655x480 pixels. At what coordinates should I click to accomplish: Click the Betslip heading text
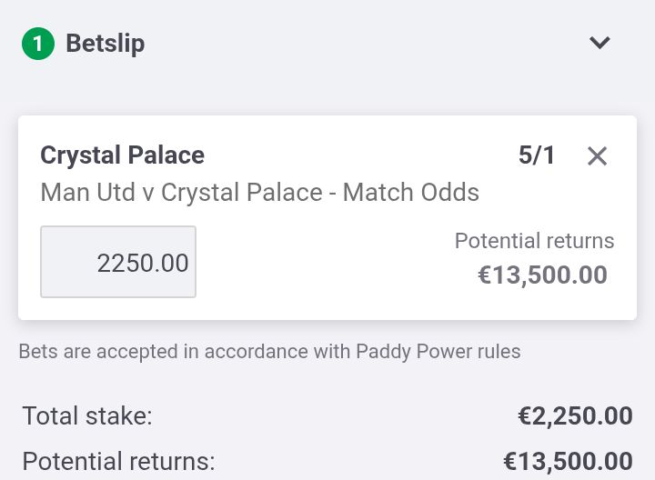[106, 43]
